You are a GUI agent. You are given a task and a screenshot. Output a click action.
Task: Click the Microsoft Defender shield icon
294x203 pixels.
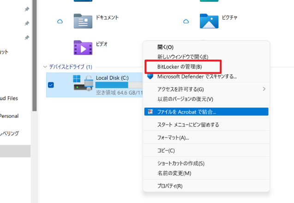150,77
